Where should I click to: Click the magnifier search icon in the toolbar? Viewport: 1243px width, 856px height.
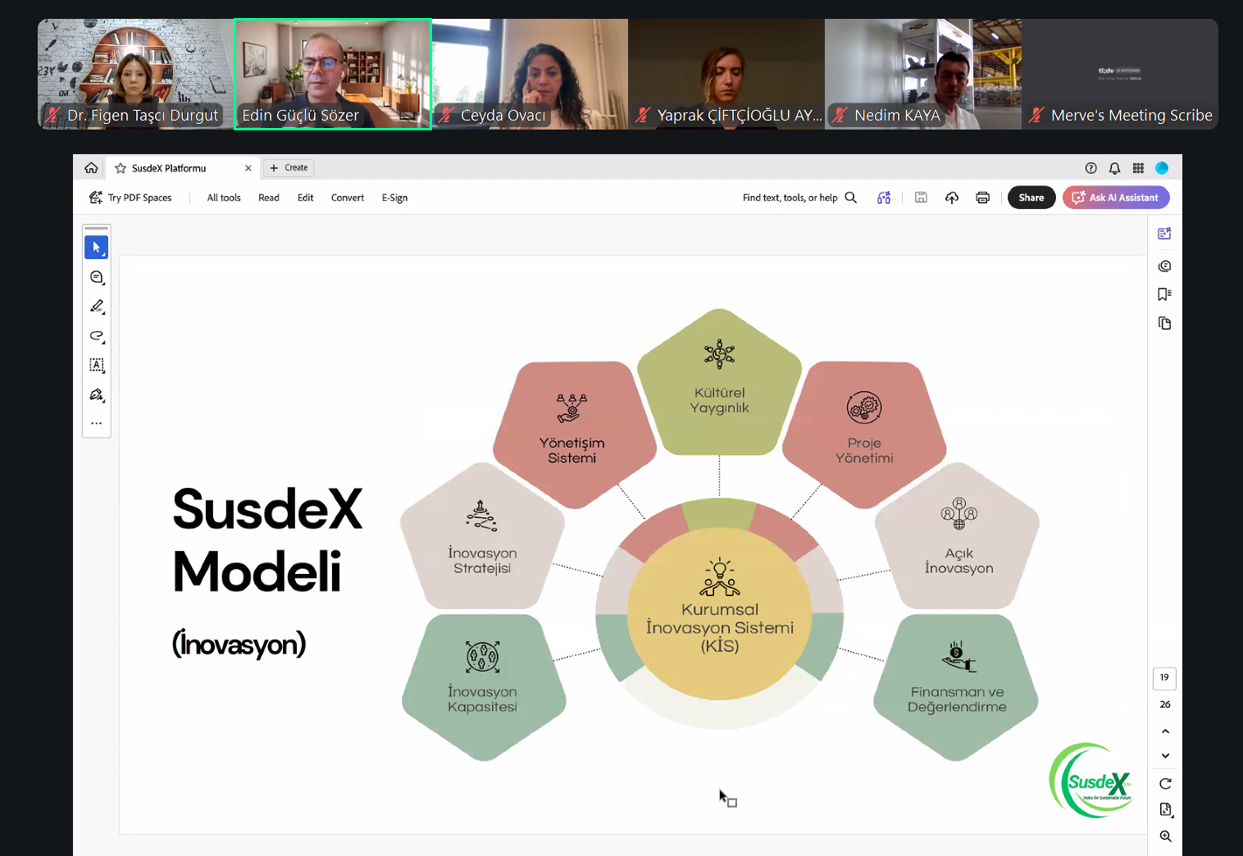(x=851, y=198)
